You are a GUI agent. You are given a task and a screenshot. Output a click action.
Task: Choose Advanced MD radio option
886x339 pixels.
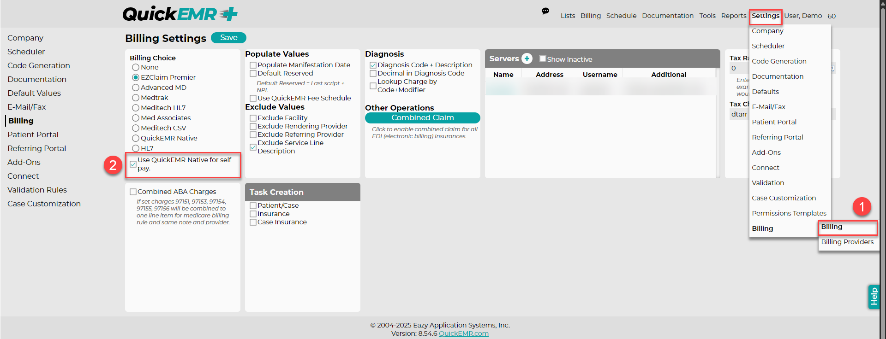pos(136,88)
